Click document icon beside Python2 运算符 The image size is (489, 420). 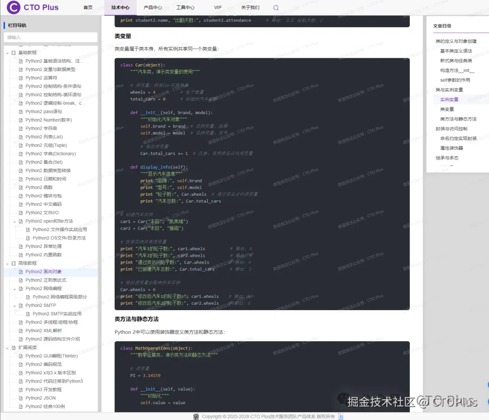tap(21, 78)
